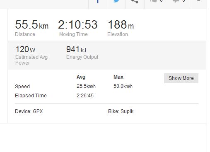The image size is (210, 152).
Task: Click the comment count number
Action: (183, 1)
